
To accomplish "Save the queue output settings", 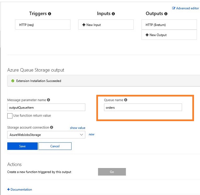I will pyautogui.click(x=22, y=146).
